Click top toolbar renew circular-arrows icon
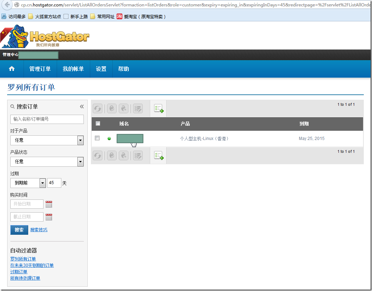Image resolution: width=372 pixels, height=291 pixels. click(x=97, y=109)
